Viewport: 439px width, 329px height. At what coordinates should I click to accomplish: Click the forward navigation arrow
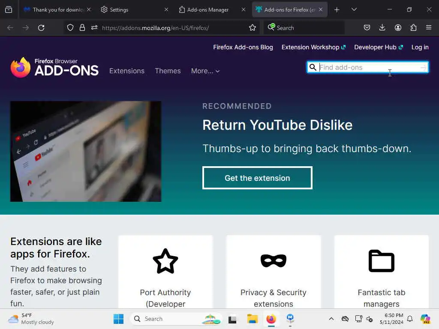[x=25, y=28]
